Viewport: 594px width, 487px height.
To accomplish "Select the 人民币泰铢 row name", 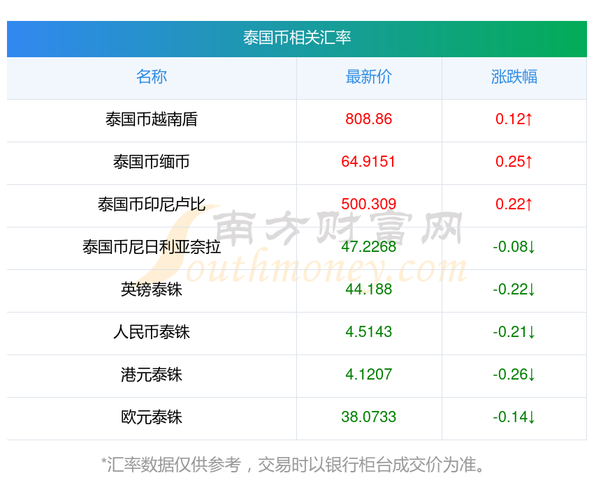I will (152, 332).
